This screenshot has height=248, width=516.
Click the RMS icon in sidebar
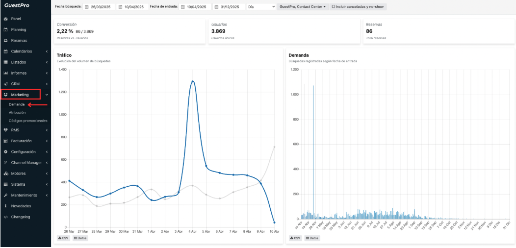[5, 130]
